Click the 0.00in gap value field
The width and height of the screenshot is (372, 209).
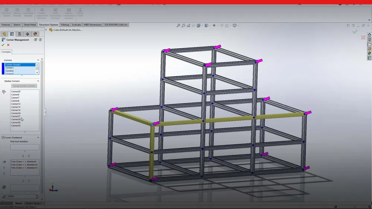click(x=21, y=196)
